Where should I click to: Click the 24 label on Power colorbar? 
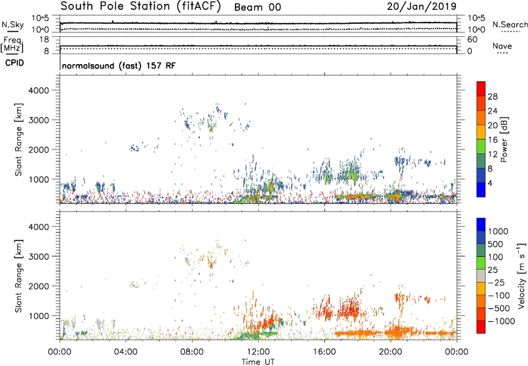click(492, 111)
